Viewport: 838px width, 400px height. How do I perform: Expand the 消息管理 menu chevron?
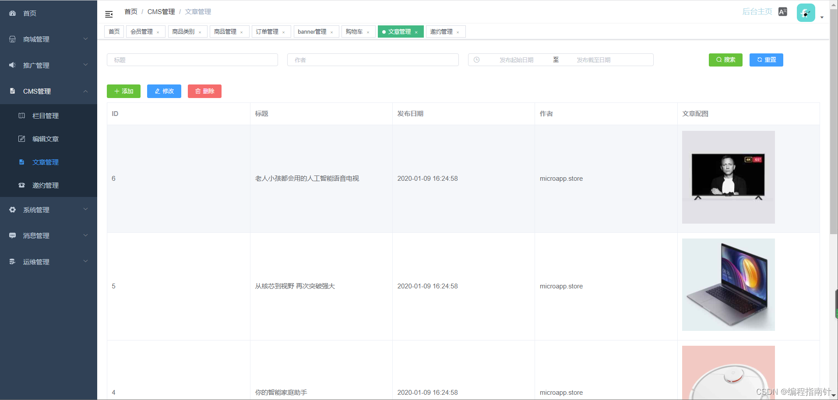86,235
